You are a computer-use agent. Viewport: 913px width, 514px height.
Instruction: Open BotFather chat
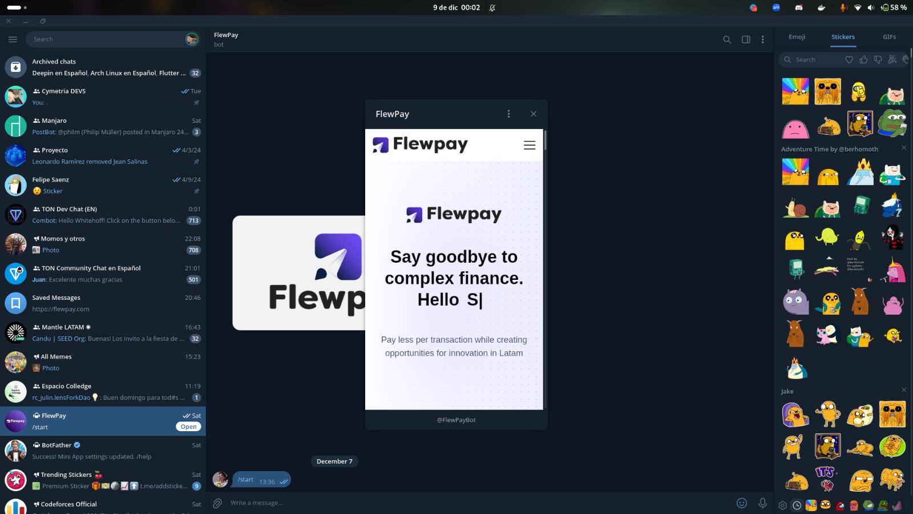[103, 451]
